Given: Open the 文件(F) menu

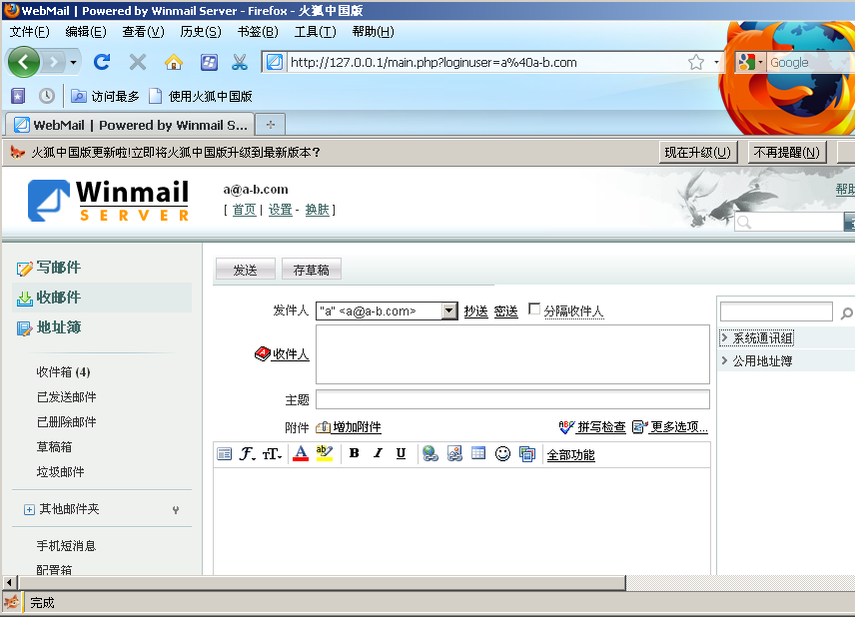Looking at the screenshot, I should pyautogui.click(x=29, y=32).
